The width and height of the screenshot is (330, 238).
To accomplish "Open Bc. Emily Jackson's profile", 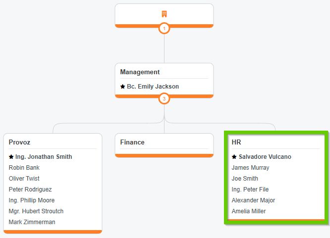I will tap(153, 87).
